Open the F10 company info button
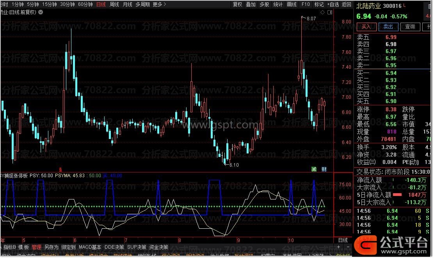The image size is (434, 258). click(306, 4)
